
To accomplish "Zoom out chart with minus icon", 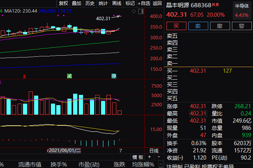I will [159, 157].
